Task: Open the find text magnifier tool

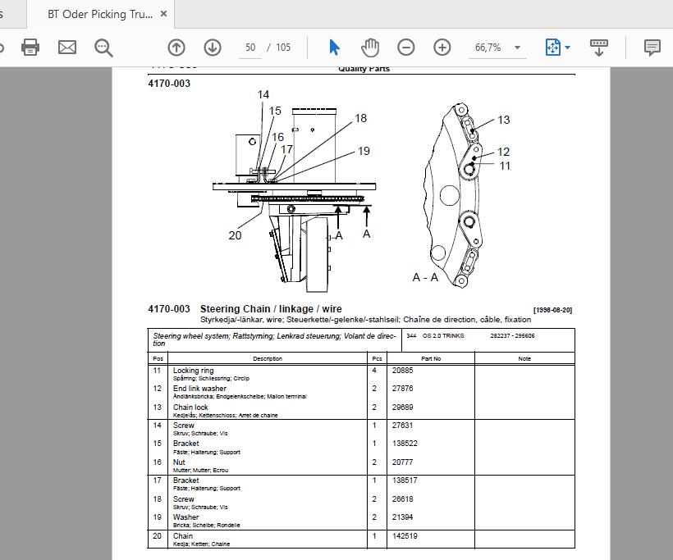Action: click(x=103, y=48)
